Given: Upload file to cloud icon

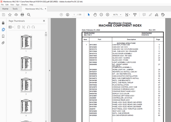Looking at the screenshot, I should pyautogui.click(x=16, y=15).
